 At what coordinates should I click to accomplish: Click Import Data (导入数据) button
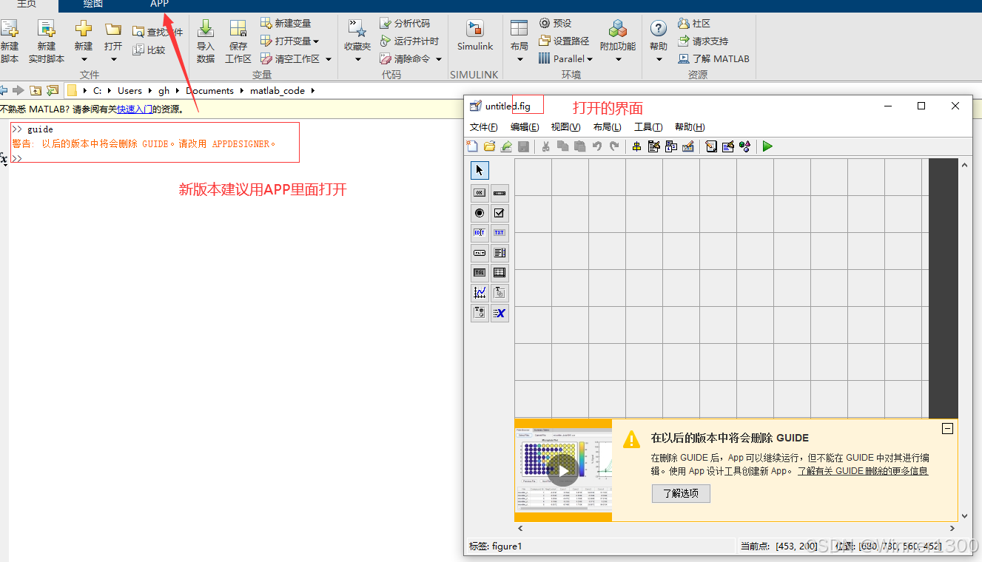pos(206,41)
